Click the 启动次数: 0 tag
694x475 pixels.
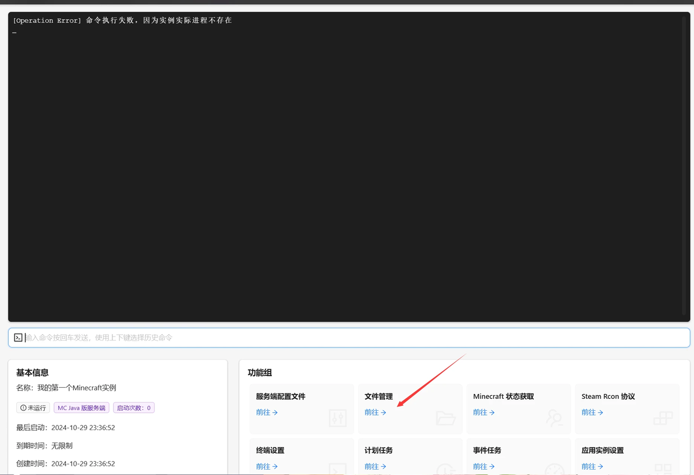[134, 407]
